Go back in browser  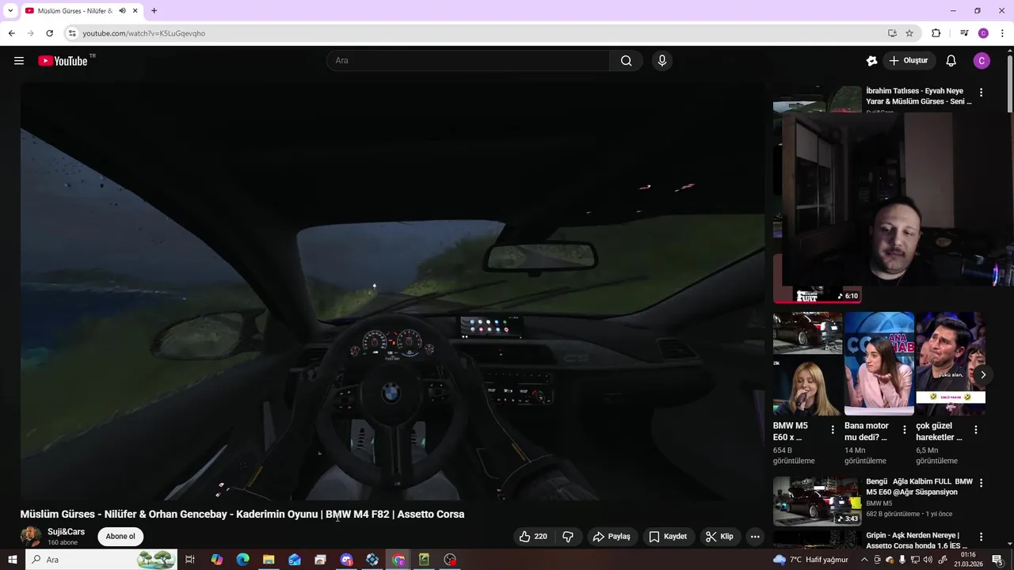[11, 33]
